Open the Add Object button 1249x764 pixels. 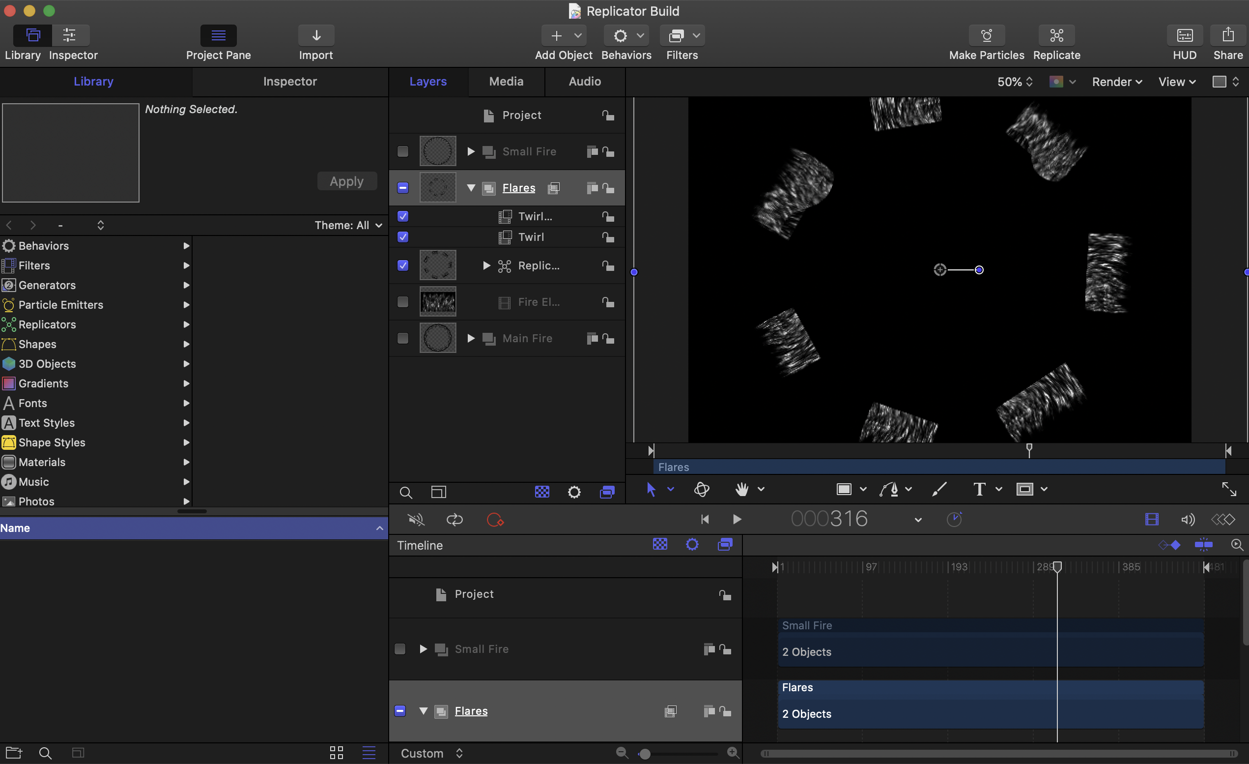click(563, 35)
